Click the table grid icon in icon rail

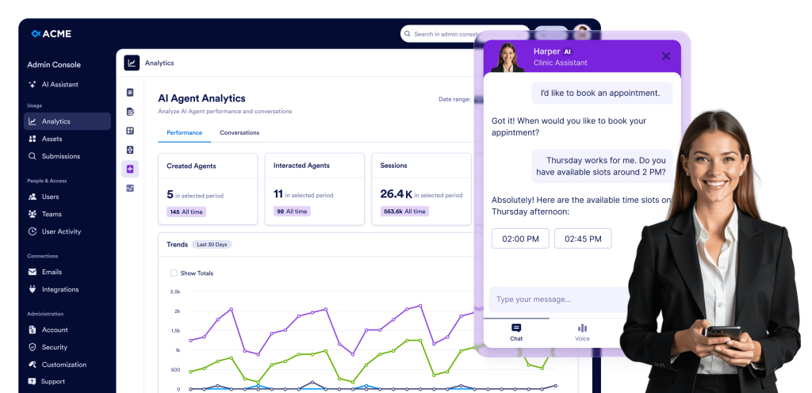click(130, 131)
